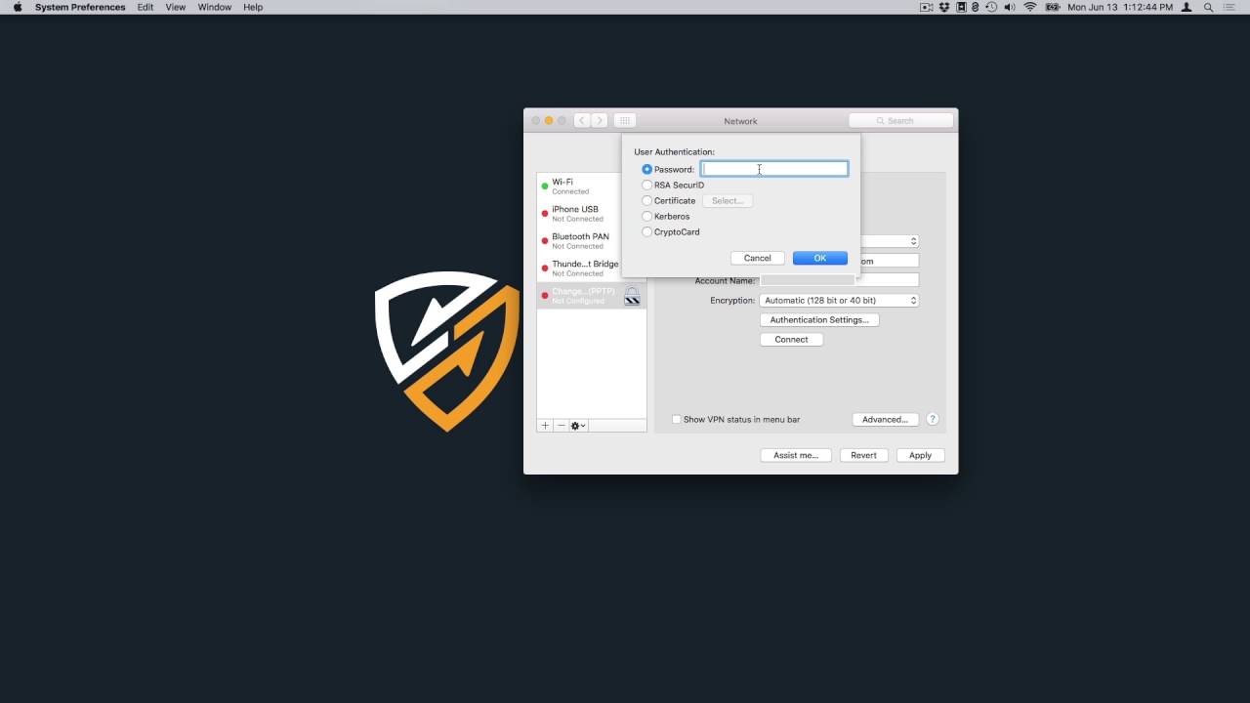1250x703 pixels.
Task: Click the Authentication Settings button
Action: tap(819, 319)
